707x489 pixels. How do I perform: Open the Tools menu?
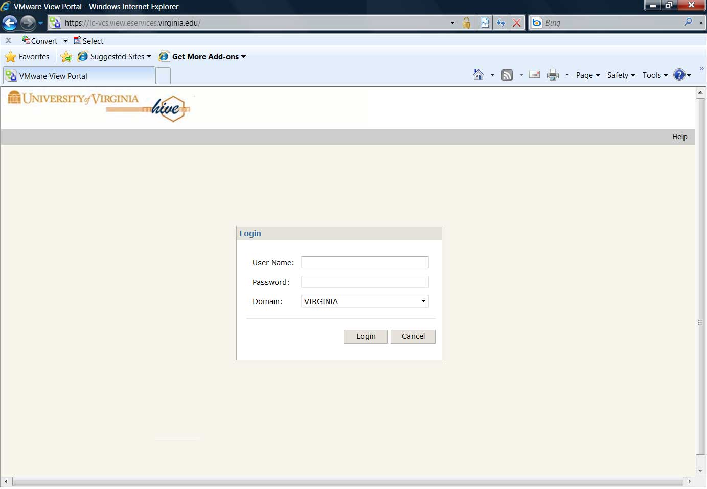(655, 75)
